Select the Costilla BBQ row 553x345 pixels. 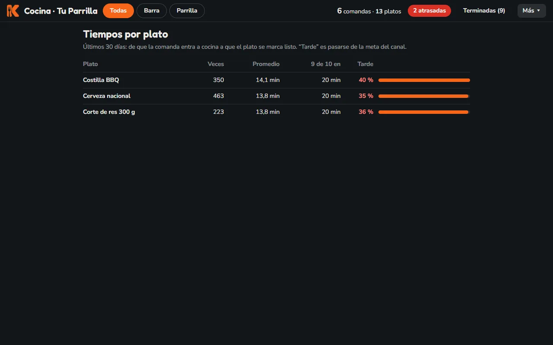click(276, 80)
